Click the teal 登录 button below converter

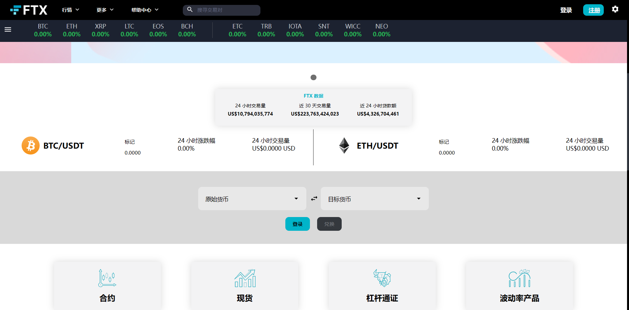[x=297, y=224]
